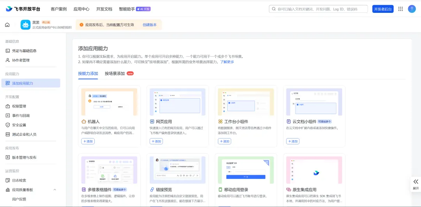Open the 客户案例 menu

[58, 9]
